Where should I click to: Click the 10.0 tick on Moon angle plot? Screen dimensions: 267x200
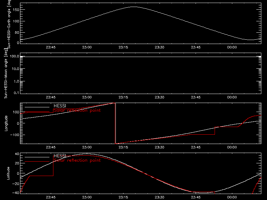[15, 69]
